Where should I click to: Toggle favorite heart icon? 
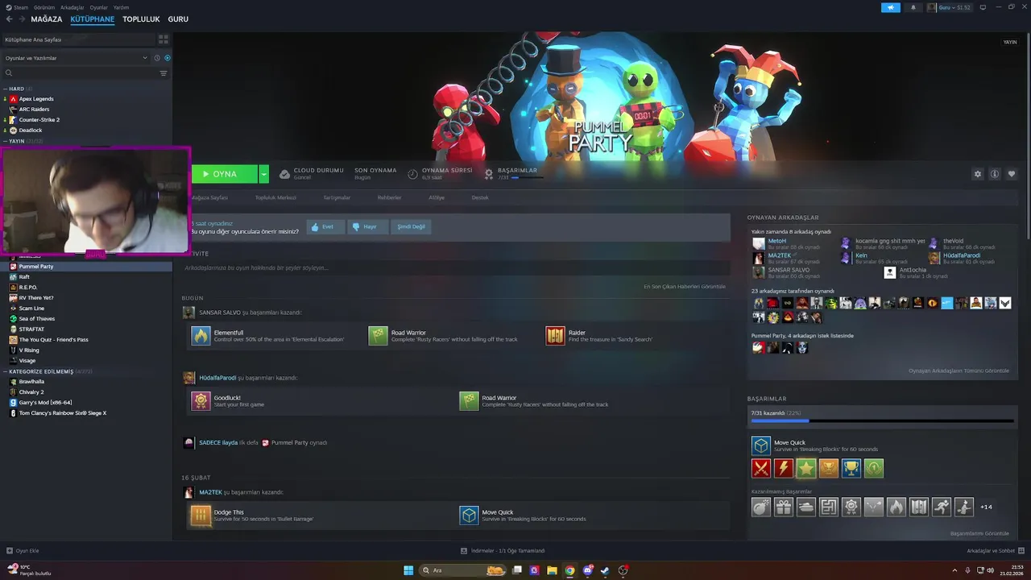(x=1012, y=174)
